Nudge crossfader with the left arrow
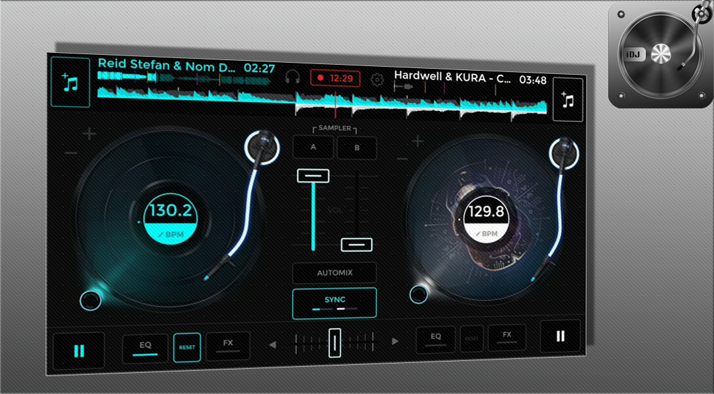This screenshot has width=714, height=394. pos(273,345)
